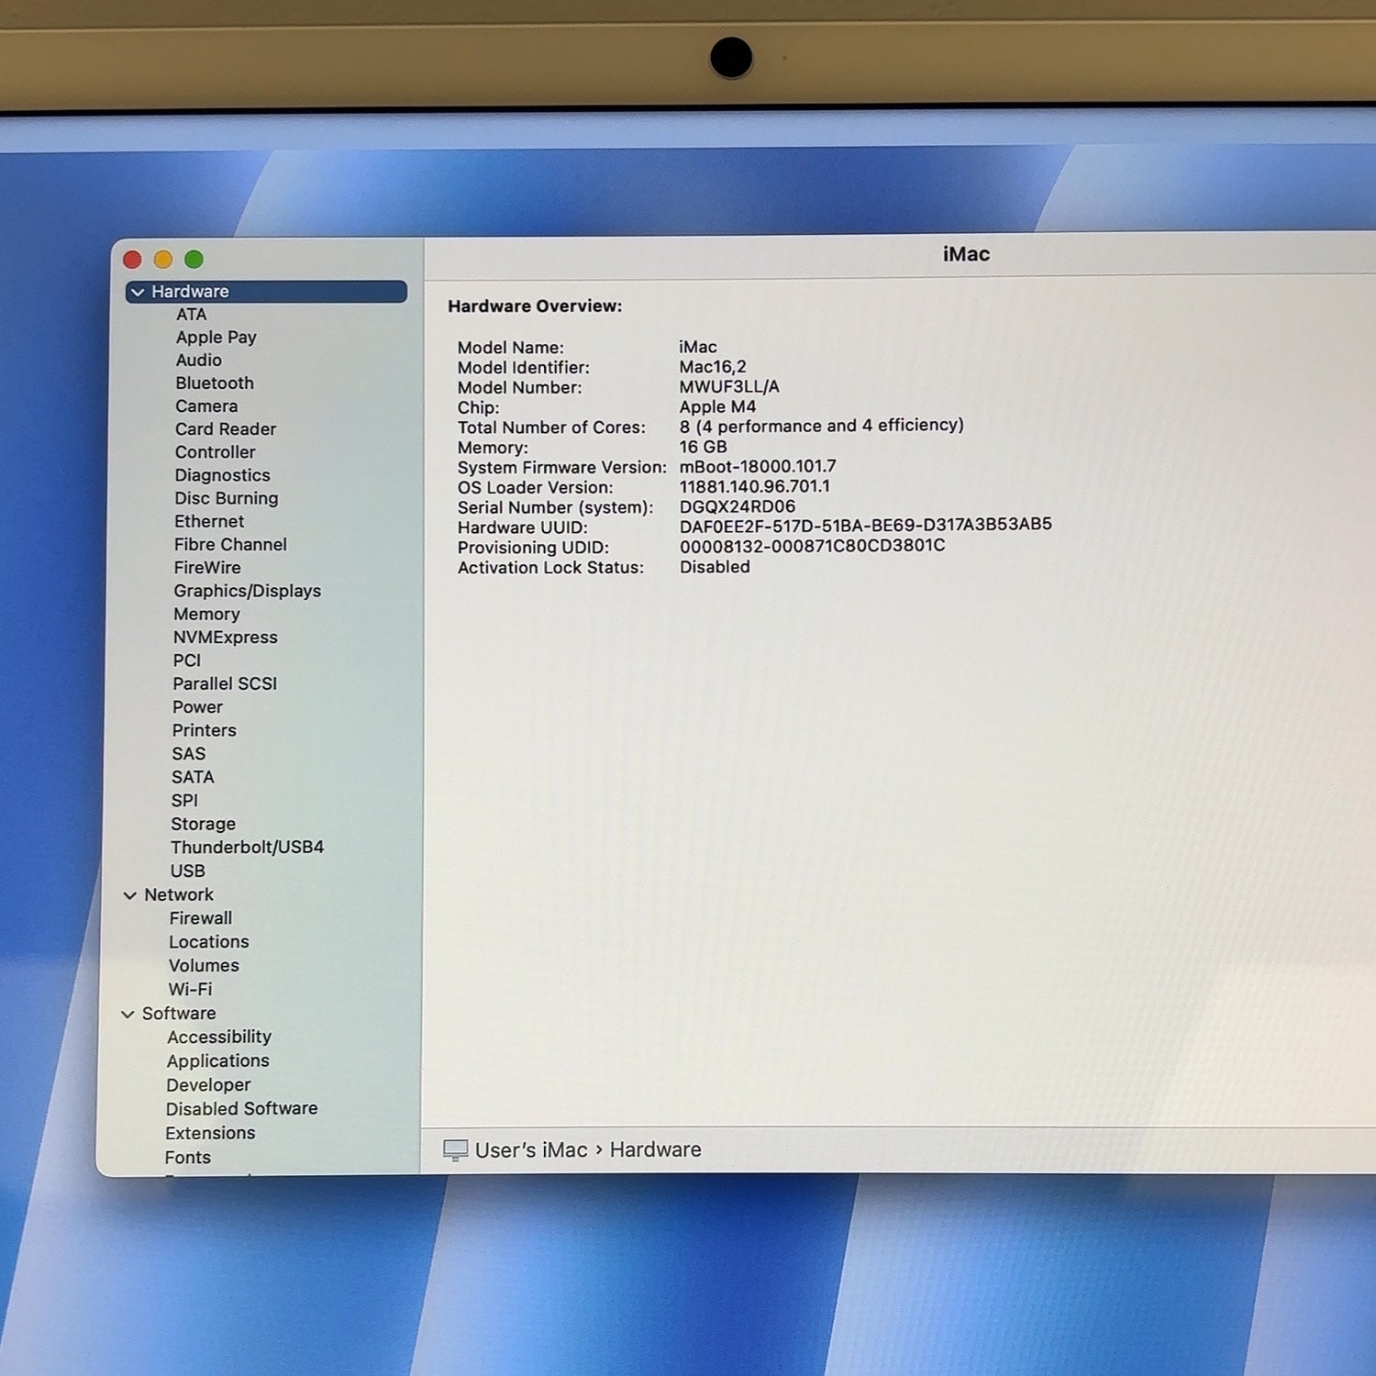Click the Chip value Apple M4

click(718, 407)
